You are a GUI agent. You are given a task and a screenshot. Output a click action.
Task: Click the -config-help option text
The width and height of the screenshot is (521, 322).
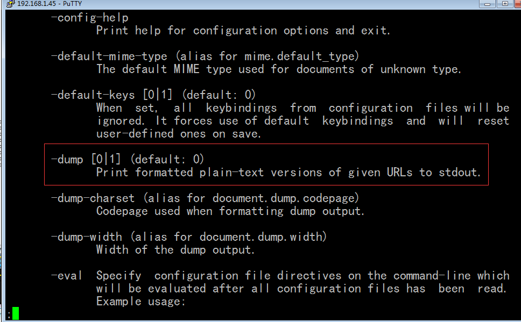[x=90, y=18]
